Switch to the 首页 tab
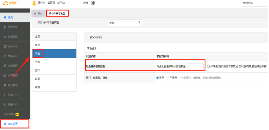 38,13
